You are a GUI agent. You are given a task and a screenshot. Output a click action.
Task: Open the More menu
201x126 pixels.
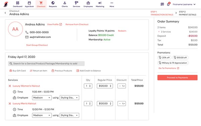coord(112,4)
